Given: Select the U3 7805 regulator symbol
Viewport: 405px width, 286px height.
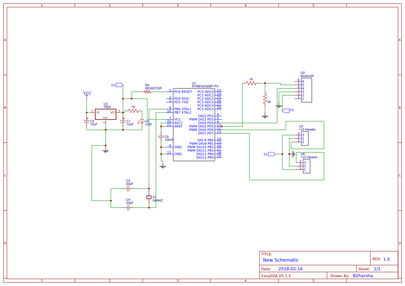Looking at the screenshot, I should pyautogui.click(x=106, y=114).
